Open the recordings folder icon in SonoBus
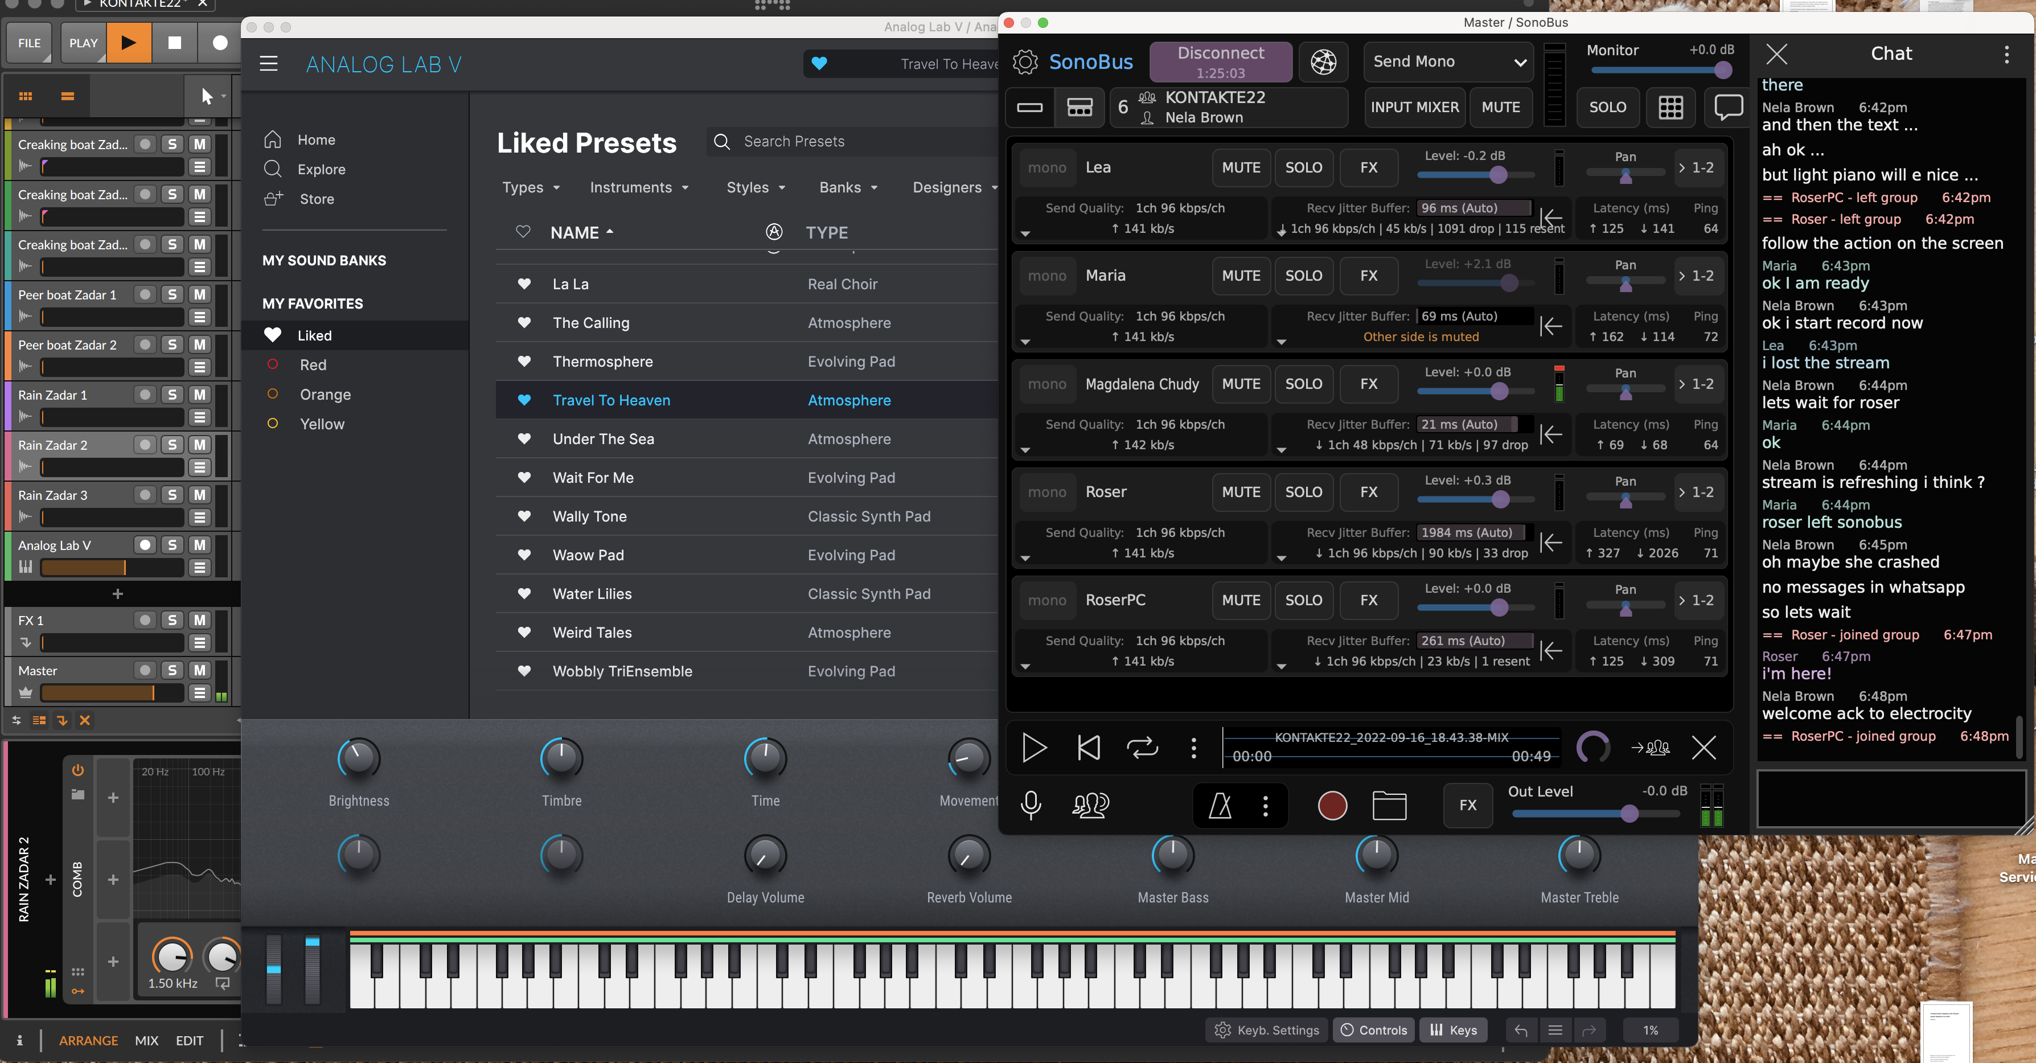The image size is (2036, 1063). 1389,805
